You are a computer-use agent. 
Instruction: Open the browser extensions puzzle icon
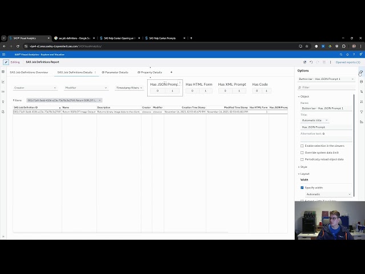[x=343, y=46]
